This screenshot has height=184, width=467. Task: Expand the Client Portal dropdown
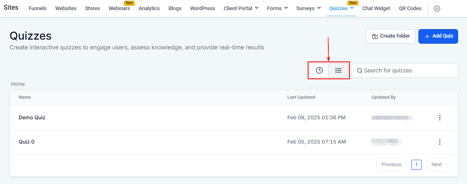[257, 8]
